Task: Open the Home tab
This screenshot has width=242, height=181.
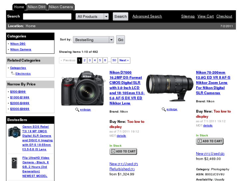Action: [x=19, y=7]
